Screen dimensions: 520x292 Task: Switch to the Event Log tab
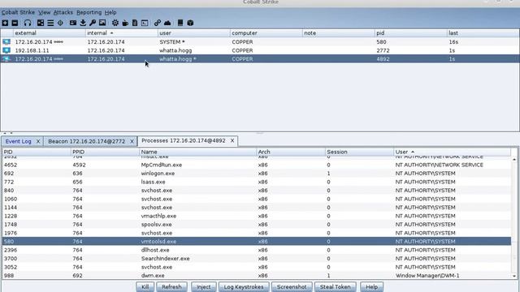pyautogui.click(x=18, y=141)
